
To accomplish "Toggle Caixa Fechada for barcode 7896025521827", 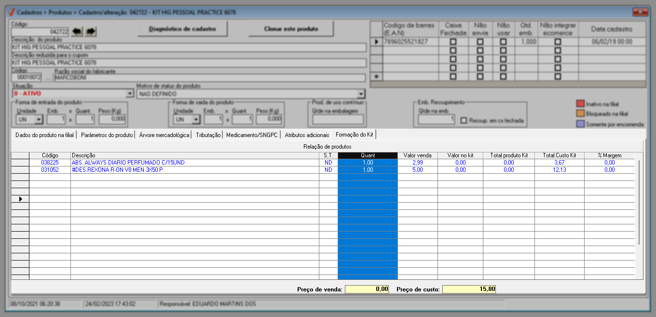I will click(453, 42).
